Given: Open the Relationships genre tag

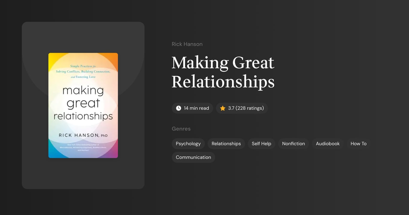Looking at the screenshot, I should pyautogui.click(x=226, y=144).
